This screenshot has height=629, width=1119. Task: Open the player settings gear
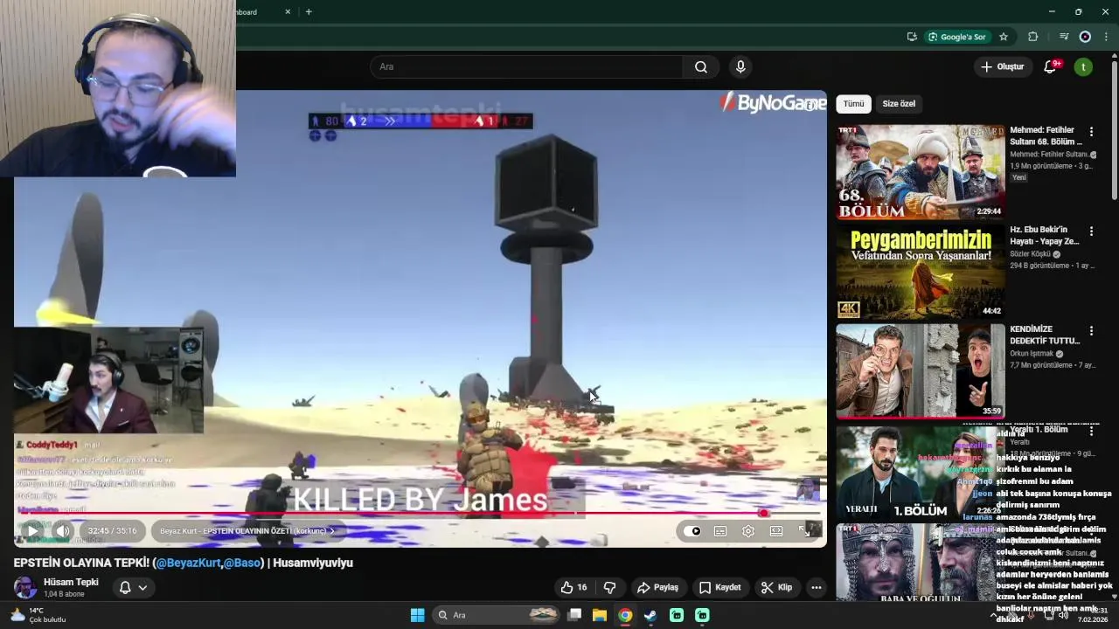point(748,531)
